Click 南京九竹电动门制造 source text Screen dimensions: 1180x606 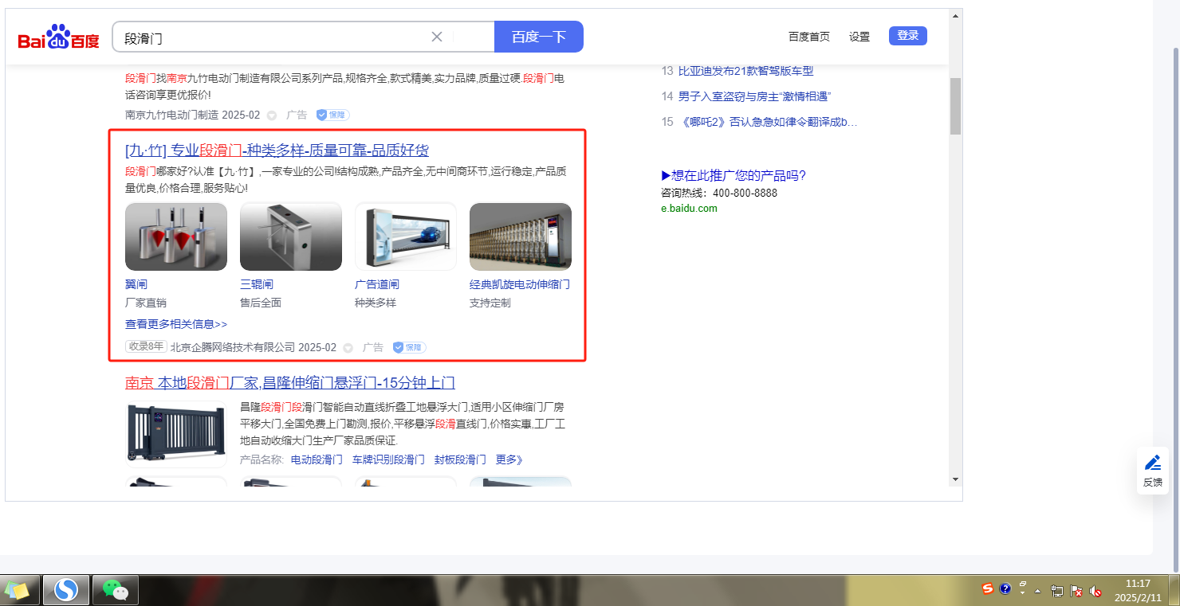[171, 115]
